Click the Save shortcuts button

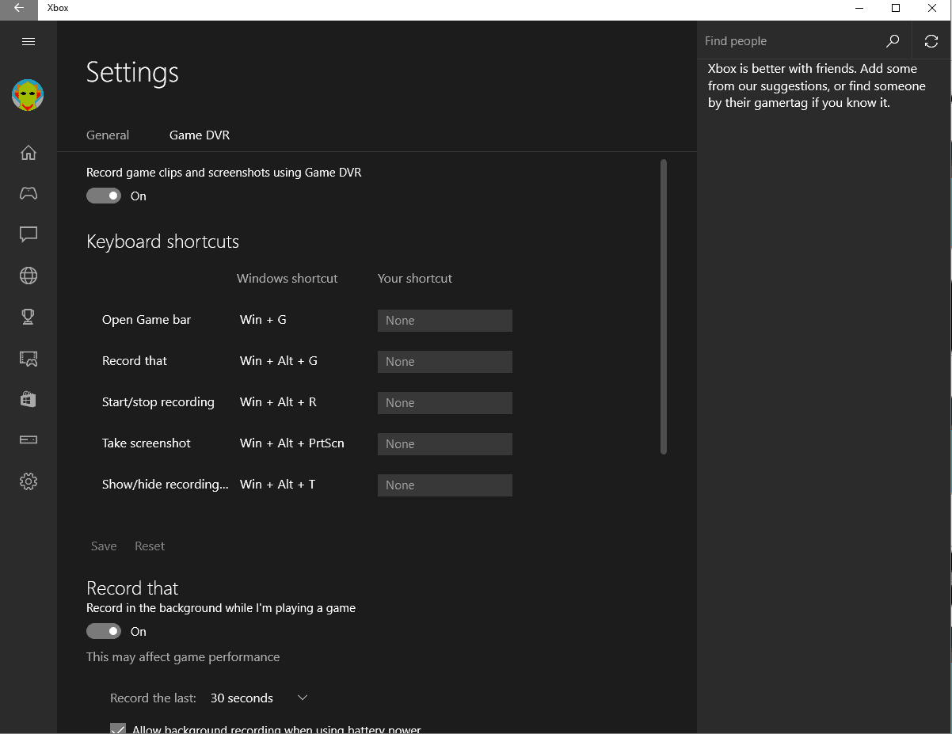[104, 546]
